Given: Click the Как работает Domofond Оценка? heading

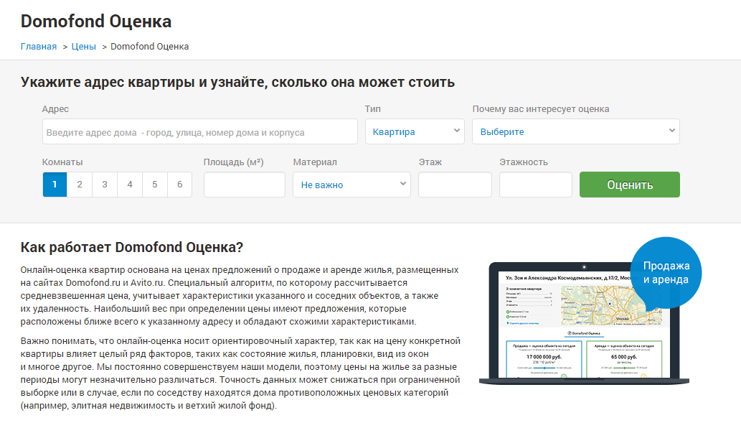Looking at the screenshot, I should point(131,247).
